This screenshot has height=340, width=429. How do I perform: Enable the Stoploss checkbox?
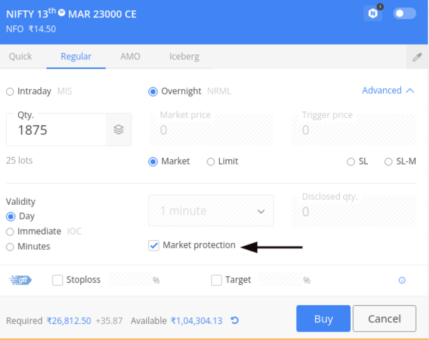pos(58,280)
